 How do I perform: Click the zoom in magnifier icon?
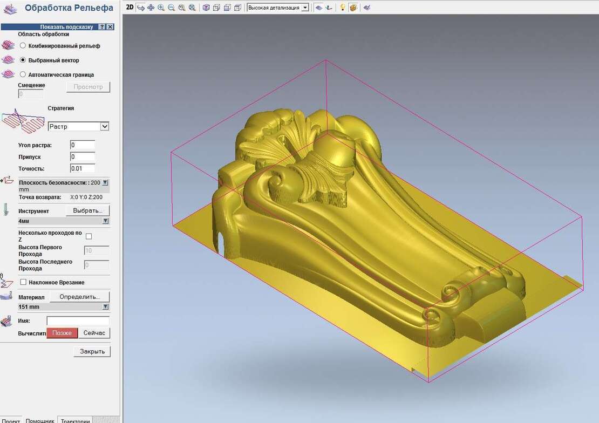click(161, 8)
